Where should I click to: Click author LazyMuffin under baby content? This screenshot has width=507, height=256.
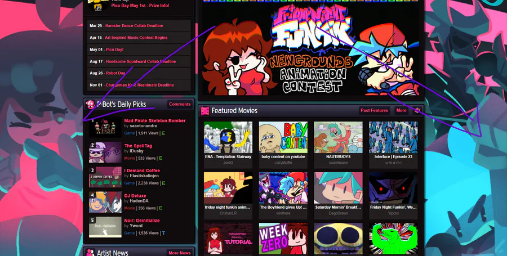[x=283, y=163]
